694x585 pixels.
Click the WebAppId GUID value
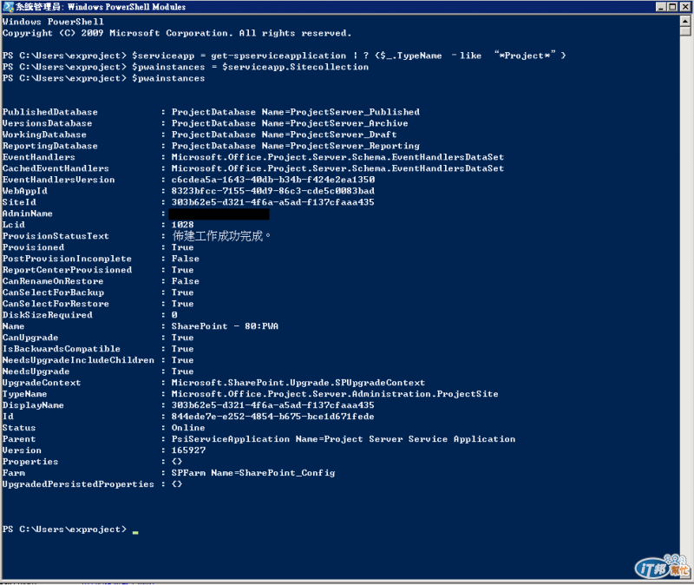(273, 191)
